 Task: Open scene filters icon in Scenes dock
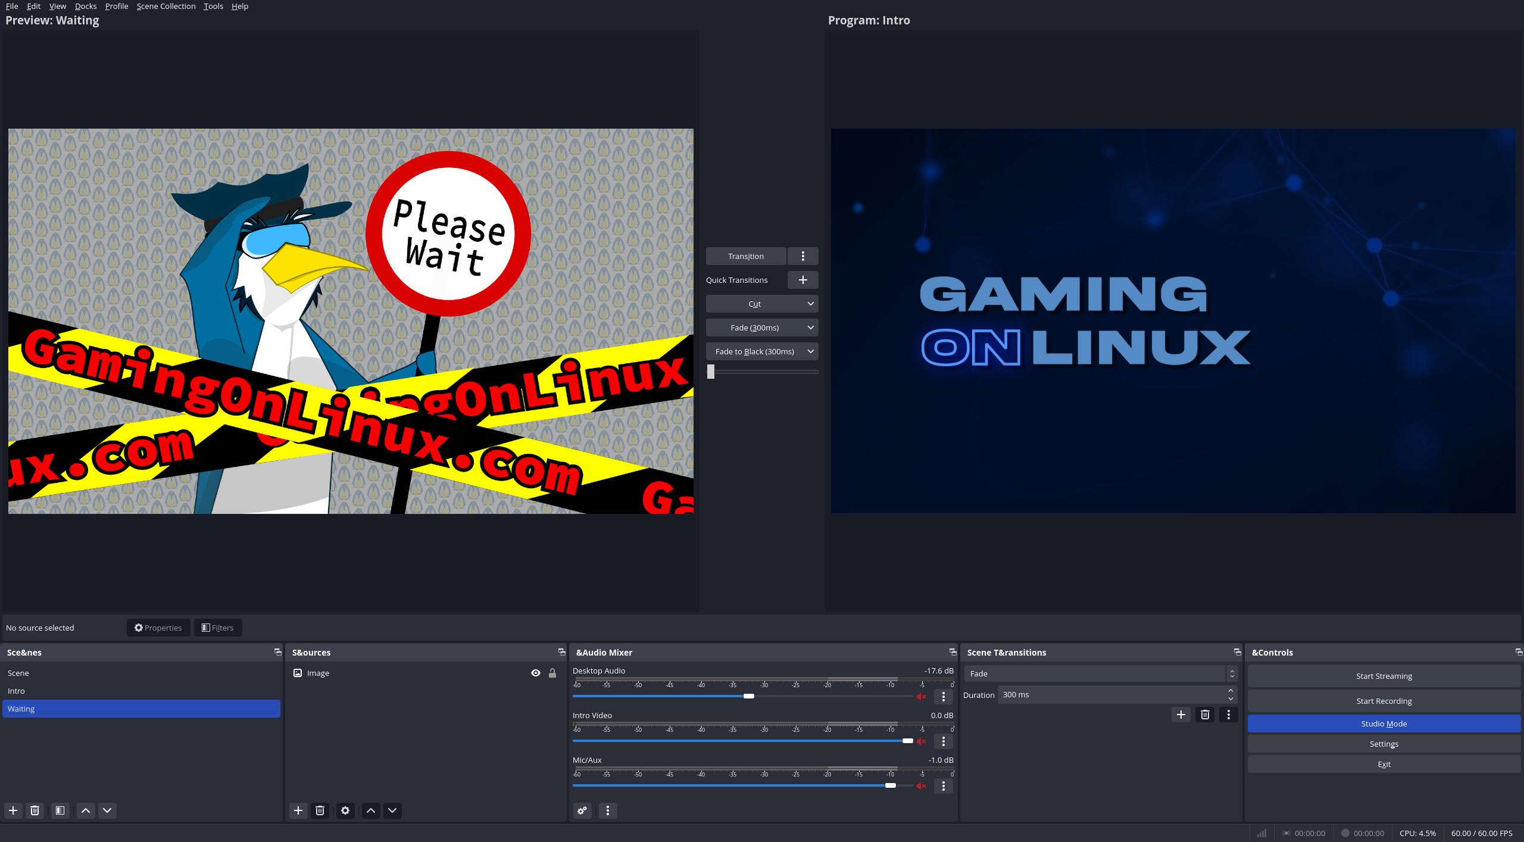[60, 810]
